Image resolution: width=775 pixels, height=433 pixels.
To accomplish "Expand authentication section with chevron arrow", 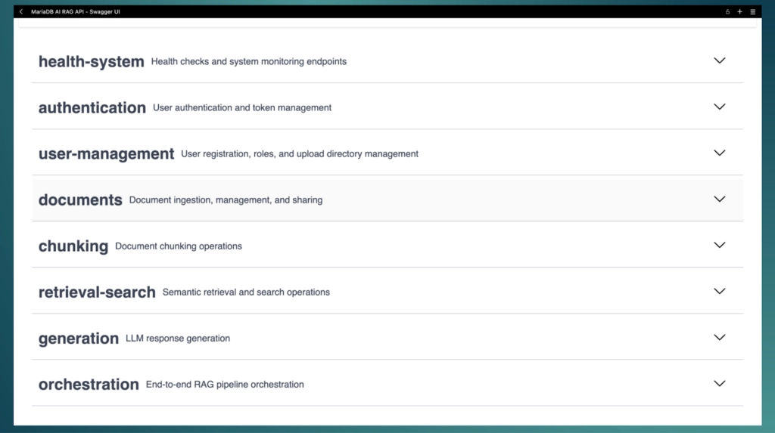I will click(720, 107).
